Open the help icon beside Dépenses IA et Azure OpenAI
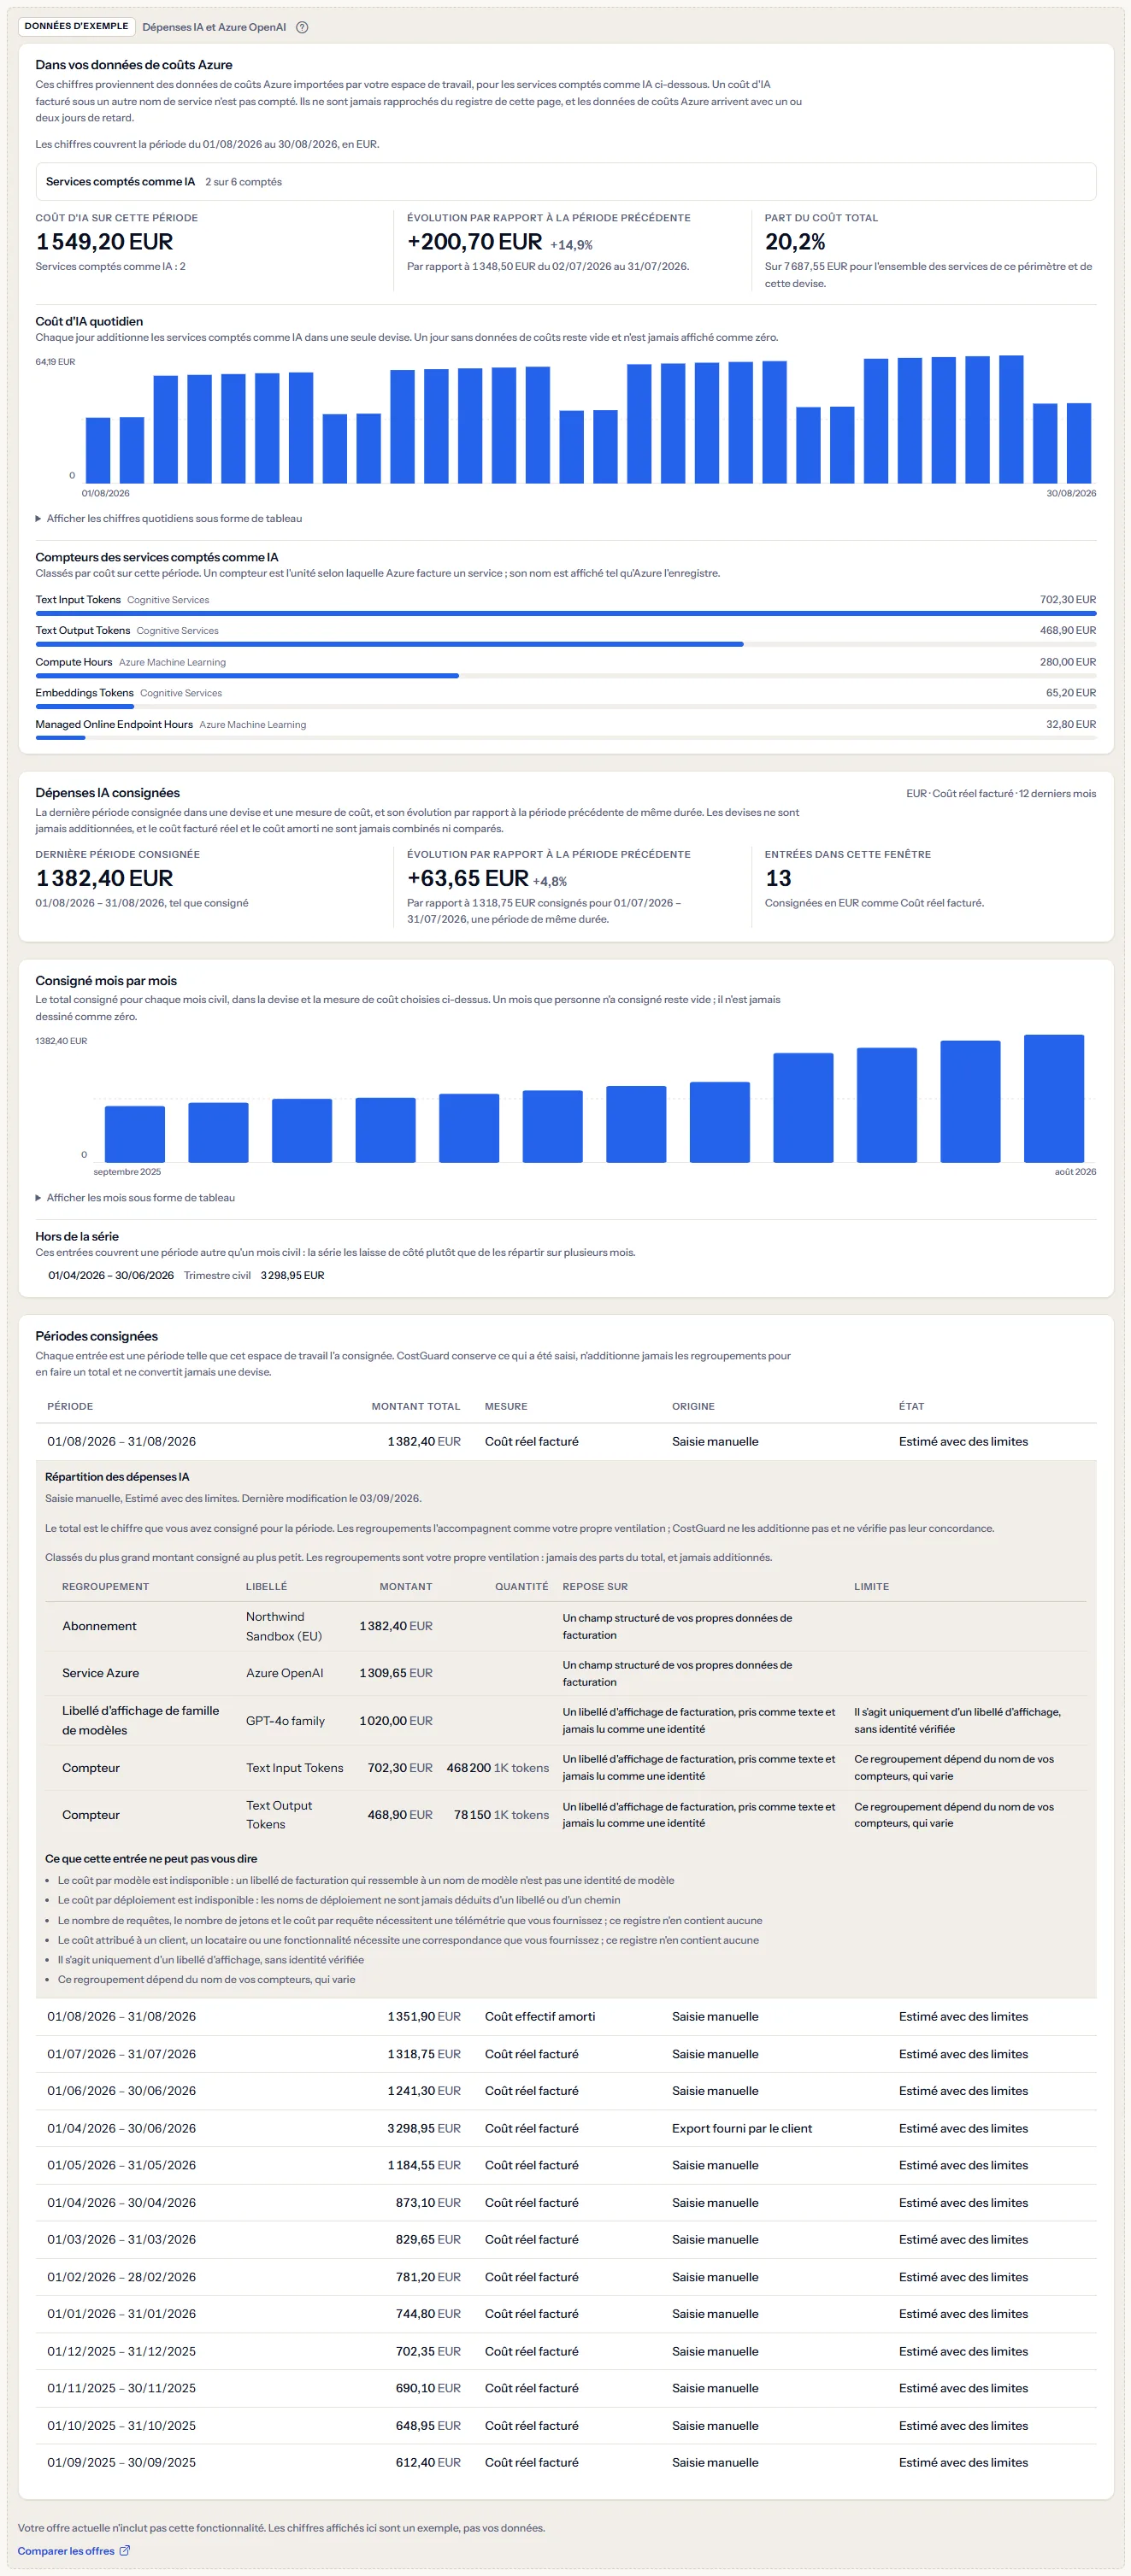1131x2576 pixels. tap(303, 27)
